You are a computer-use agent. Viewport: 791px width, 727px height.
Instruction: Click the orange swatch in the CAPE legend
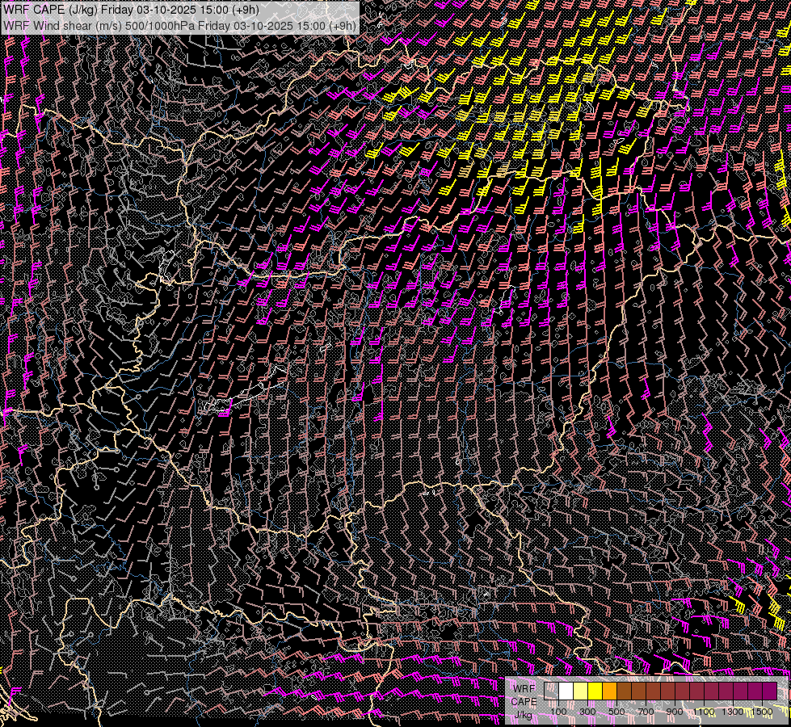click(610, 691)
